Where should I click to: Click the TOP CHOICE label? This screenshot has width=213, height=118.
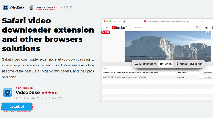tap(24, 88)
